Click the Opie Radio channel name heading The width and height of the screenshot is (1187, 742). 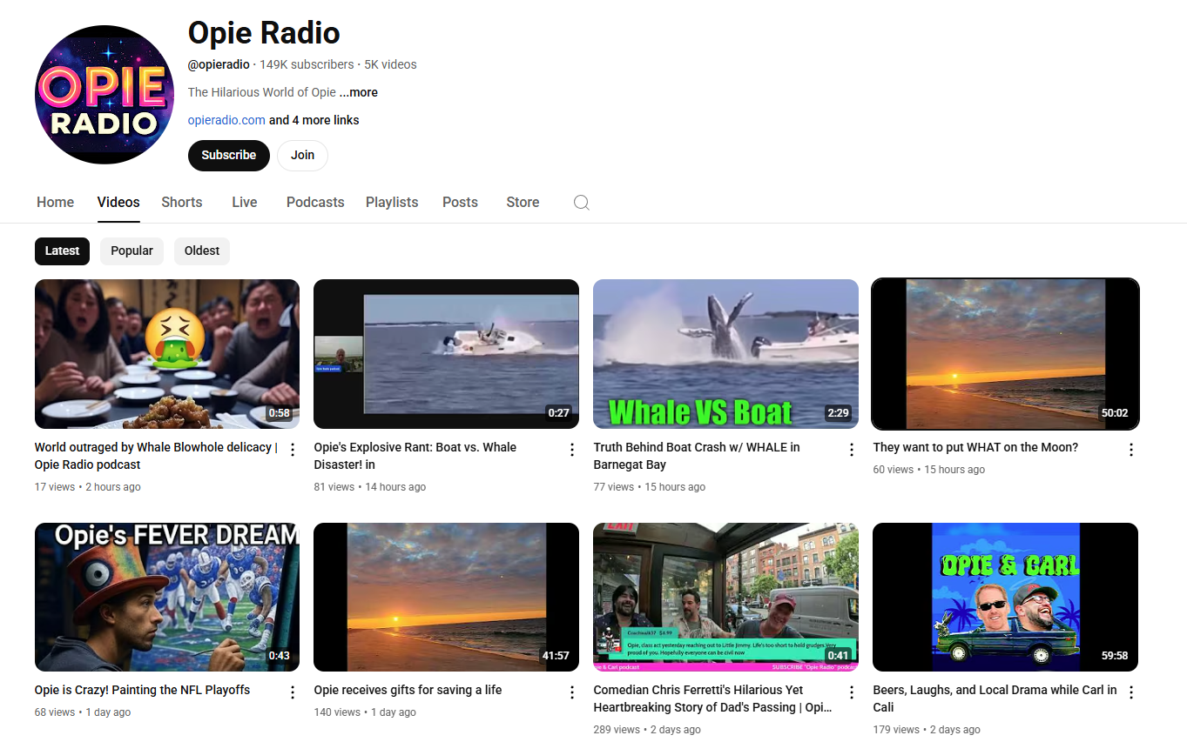(x=264, y=33)
